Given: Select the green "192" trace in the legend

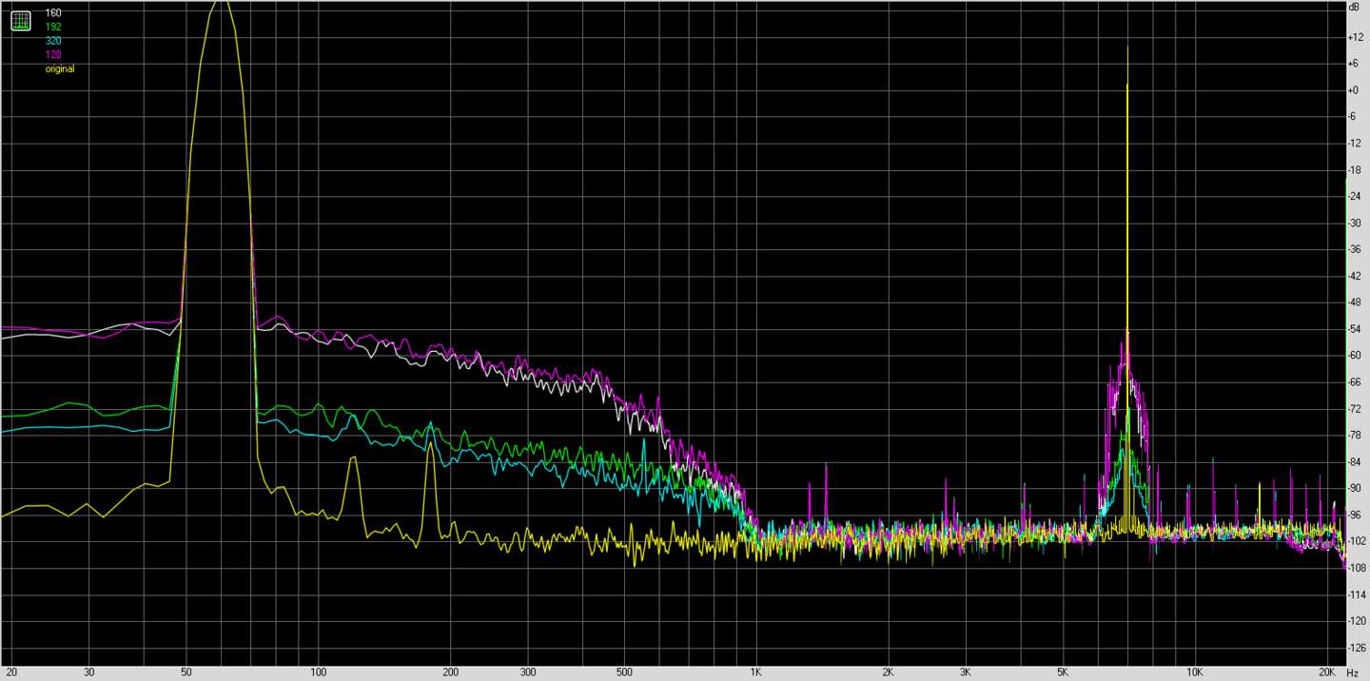Looking at the screenshot, I should point(53,27).
